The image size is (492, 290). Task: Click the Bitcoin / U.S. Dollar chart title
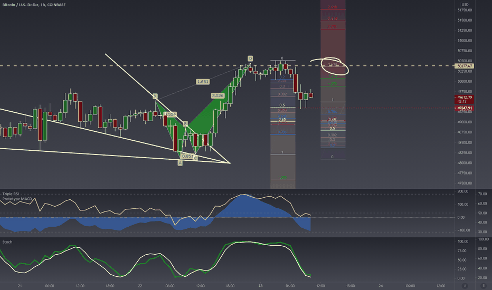tap(34, 5)
